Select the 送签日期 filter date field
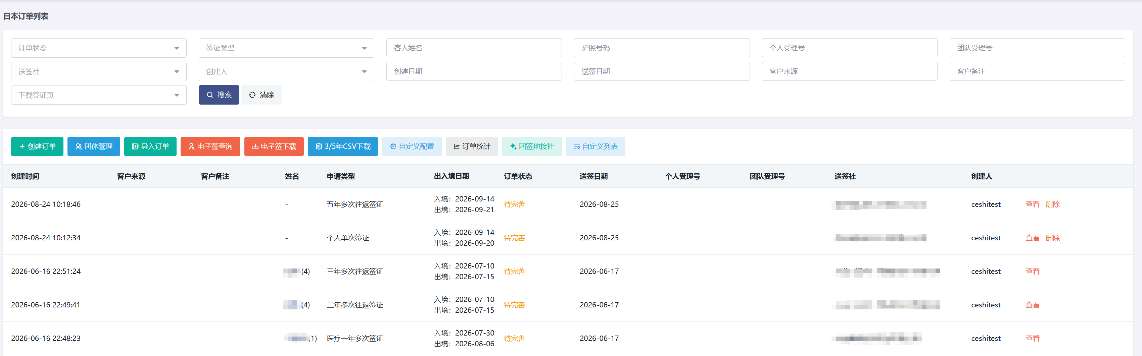This screenshot has height=356, width=1142. 662,71
